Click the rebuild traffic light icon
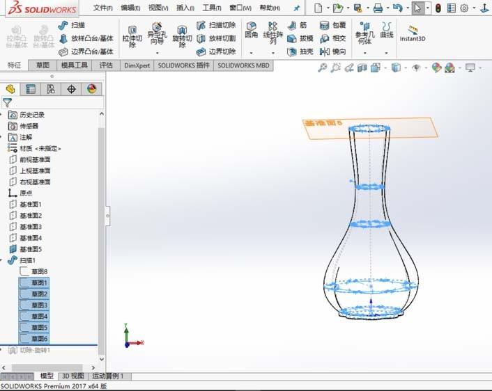Screen dimensions: 492x391 [x=438, y=8]
